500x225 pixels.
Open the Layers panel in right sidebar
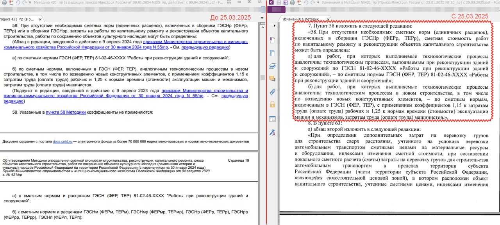pyautogui.click(x=272, y=66)
